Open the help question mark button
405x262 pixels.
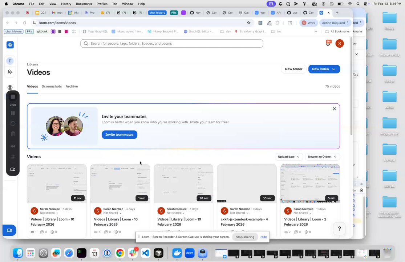point(339,229)
